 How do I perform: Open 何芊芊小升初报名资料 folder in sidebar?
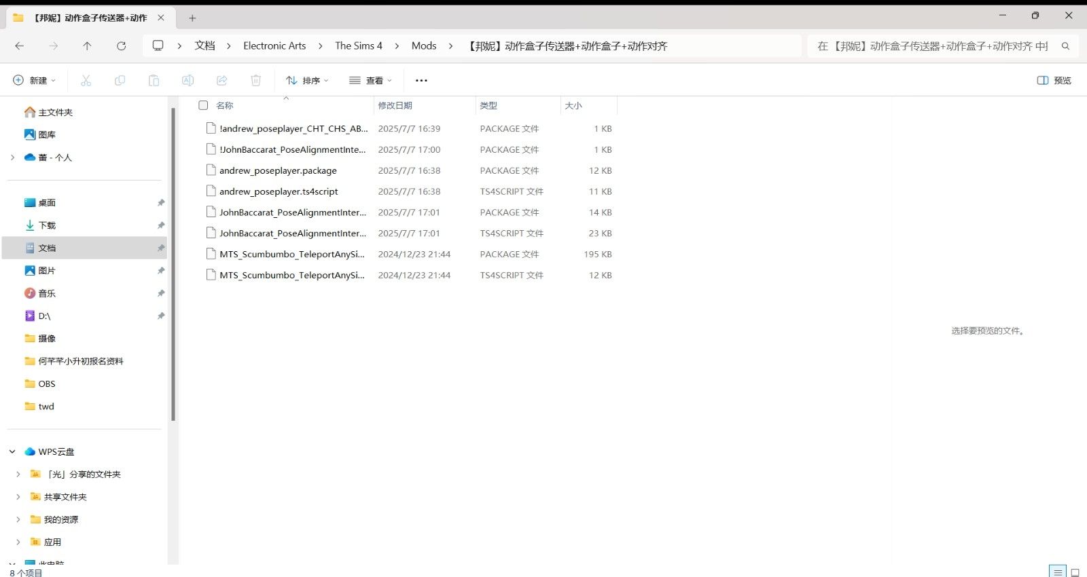pos(73,361)
